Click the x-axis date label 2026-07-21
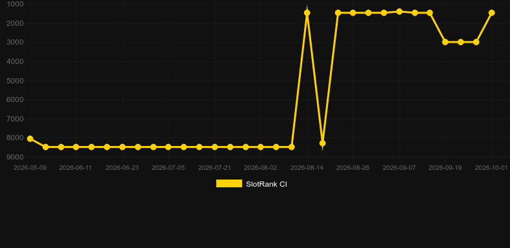510x248 pixels. pyautogui.click(x=215, y=168)
